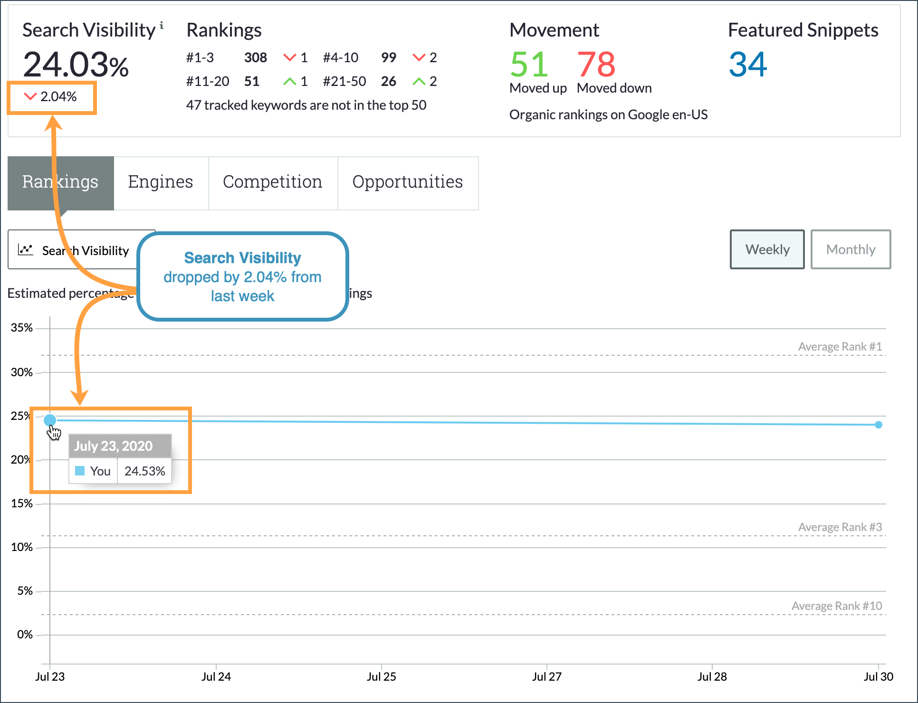918x703 pixels.
Task: Open the Engines tab
Action: (x=160, y=182)
